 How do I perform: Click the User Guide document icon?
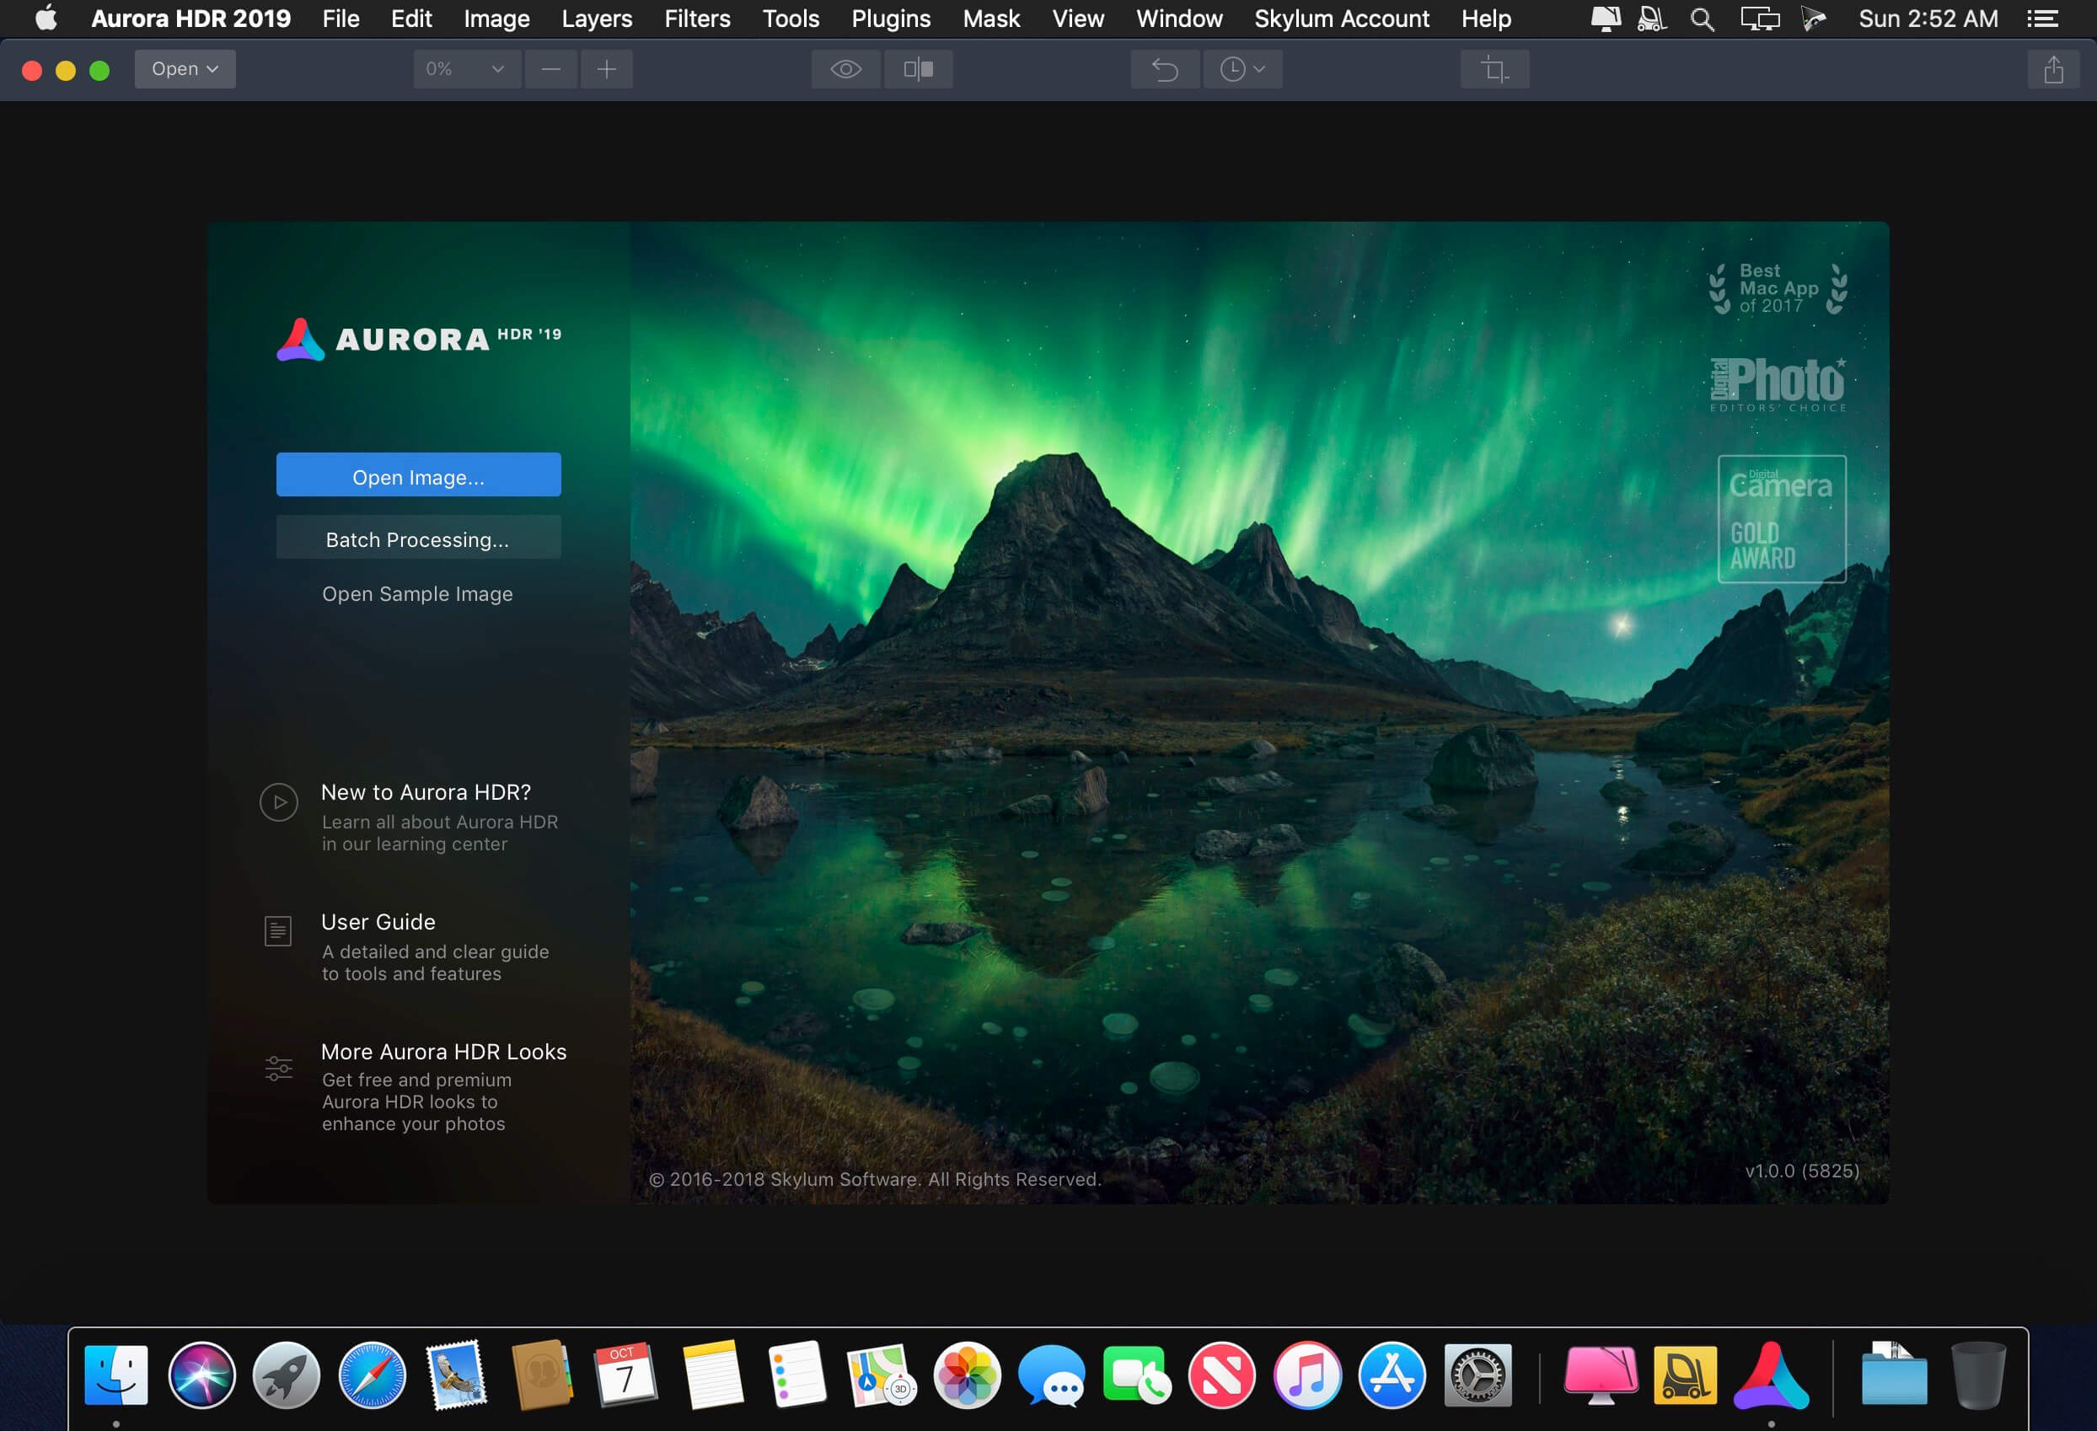coord(278,930)
